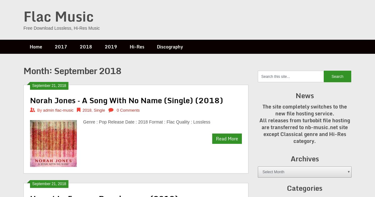
Task: Click the Flac Music site title
Action: pyautogui.click(x=58, y=17)
